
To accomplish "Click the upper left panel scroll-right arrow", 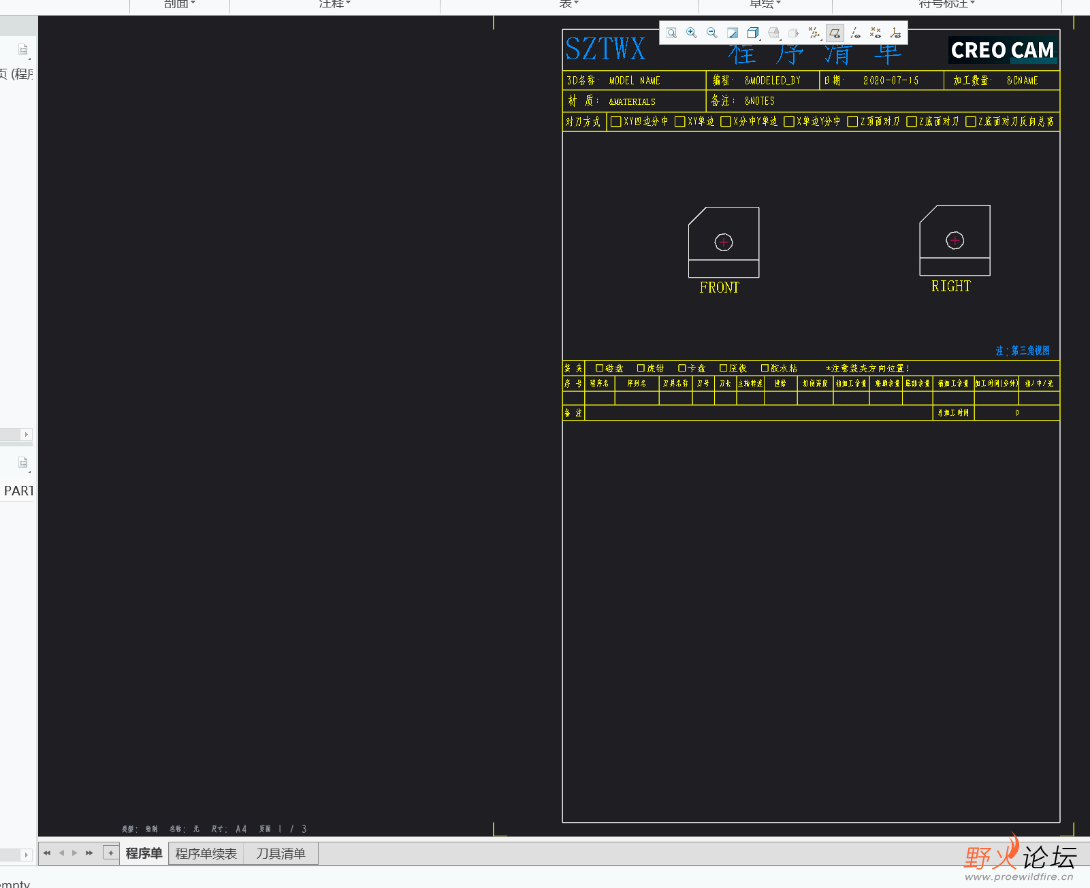I will coord(27,434).
